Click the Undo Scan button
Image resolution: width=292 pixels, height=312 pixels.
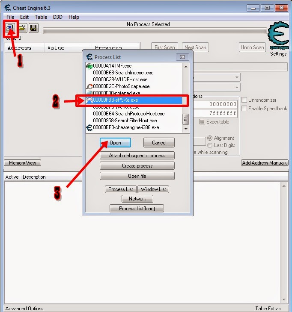tap(252, 47)
